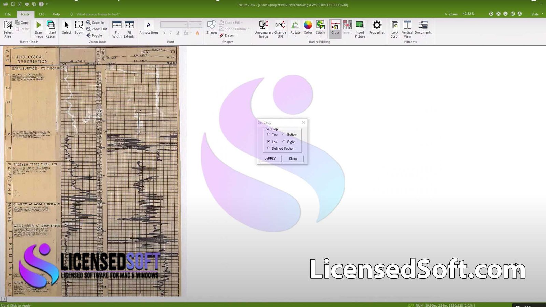Switch to Vertical View
This screenshot has width=546, height=307.
click(x=407, y=29)
